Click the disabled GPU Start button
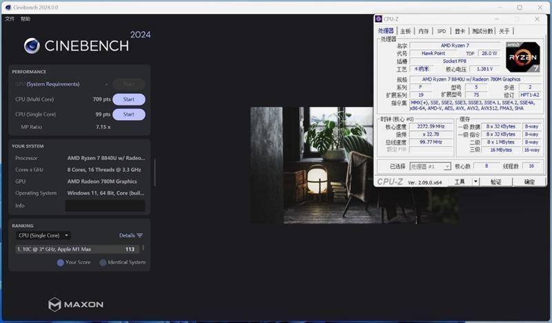 129,84
